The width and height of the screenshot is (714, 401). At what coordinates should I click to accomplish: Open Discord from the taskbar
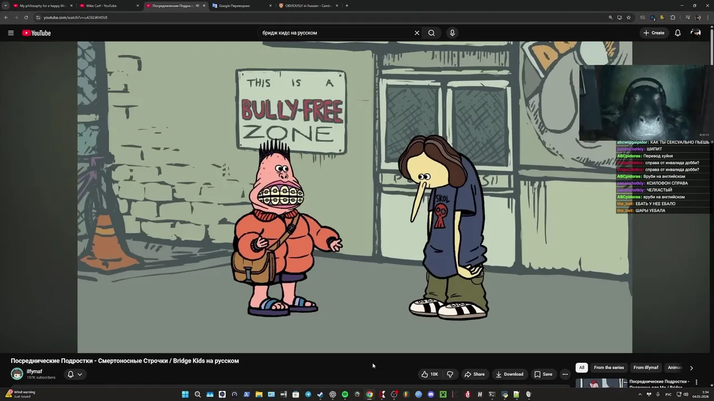click(x=431, y=394)
